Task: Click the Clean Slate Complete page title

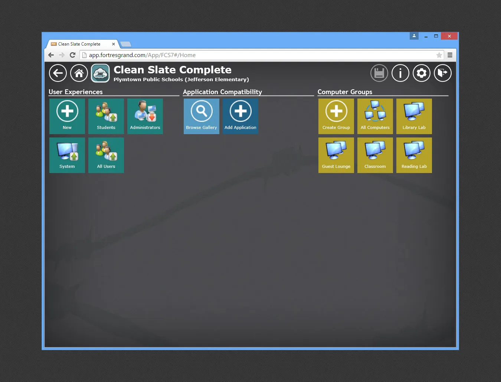Action: tap(173, 70)
